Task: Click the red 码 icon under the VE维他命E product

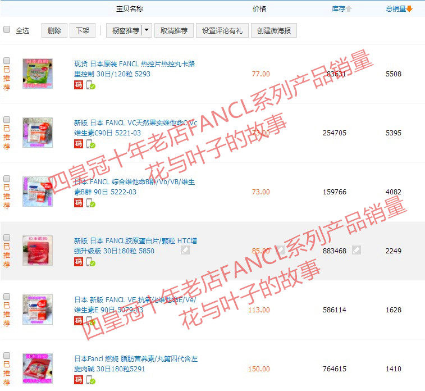Action: tap(79, 321)
